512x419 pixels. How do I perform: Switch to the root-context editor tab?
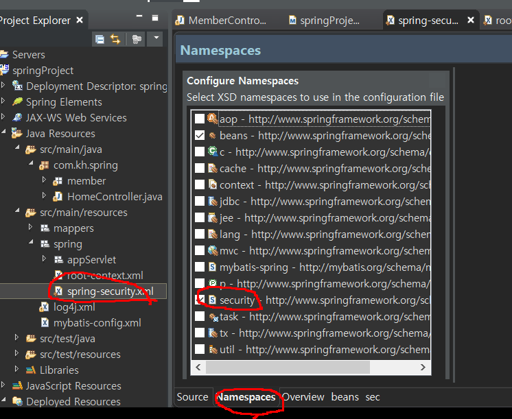coord(498,21)
